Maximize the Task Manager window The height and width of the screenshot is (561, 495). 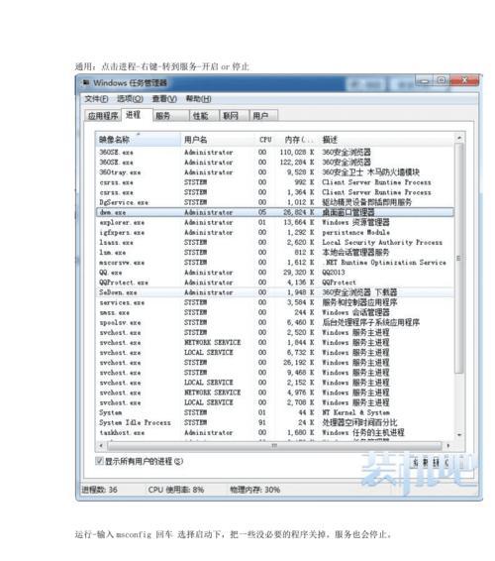442,80
